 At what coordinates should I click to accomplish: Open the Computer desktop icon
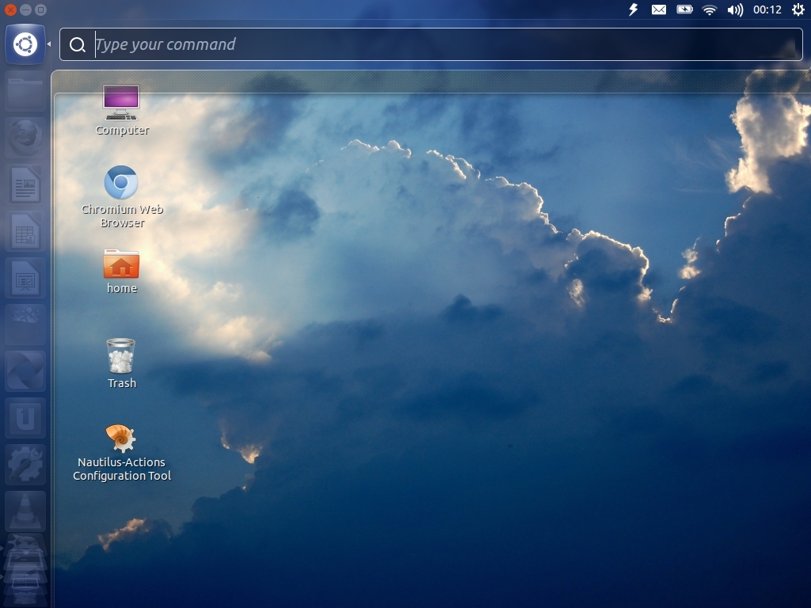121,103
